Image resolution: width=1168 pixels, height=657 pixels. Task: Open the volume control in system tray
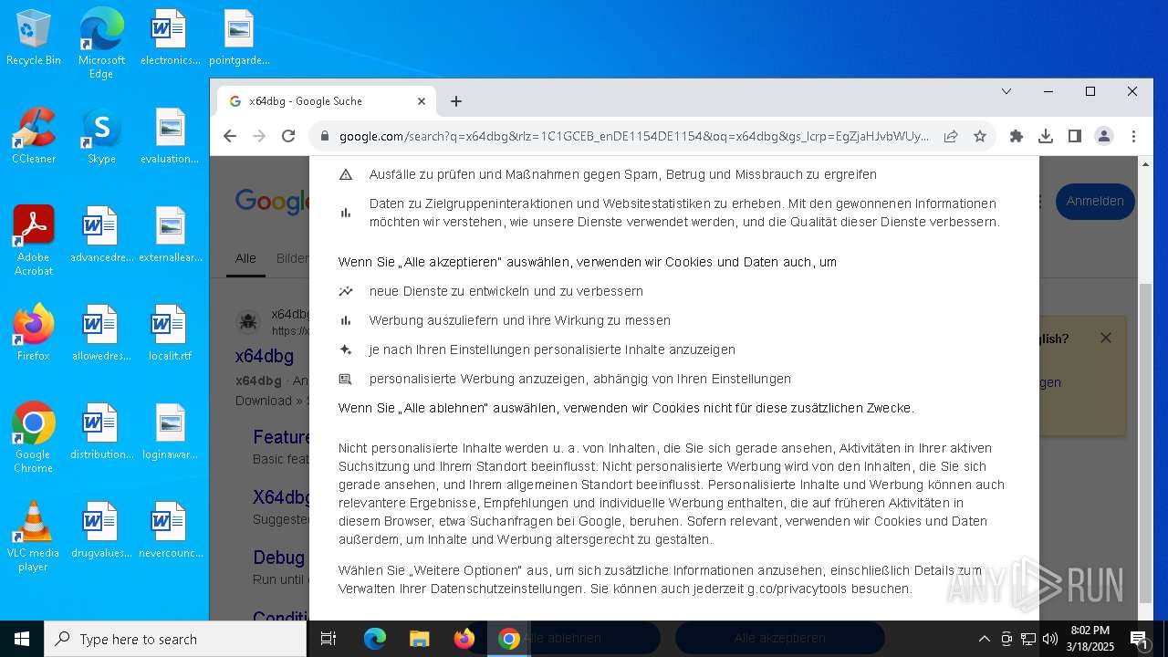point(1049,639)
